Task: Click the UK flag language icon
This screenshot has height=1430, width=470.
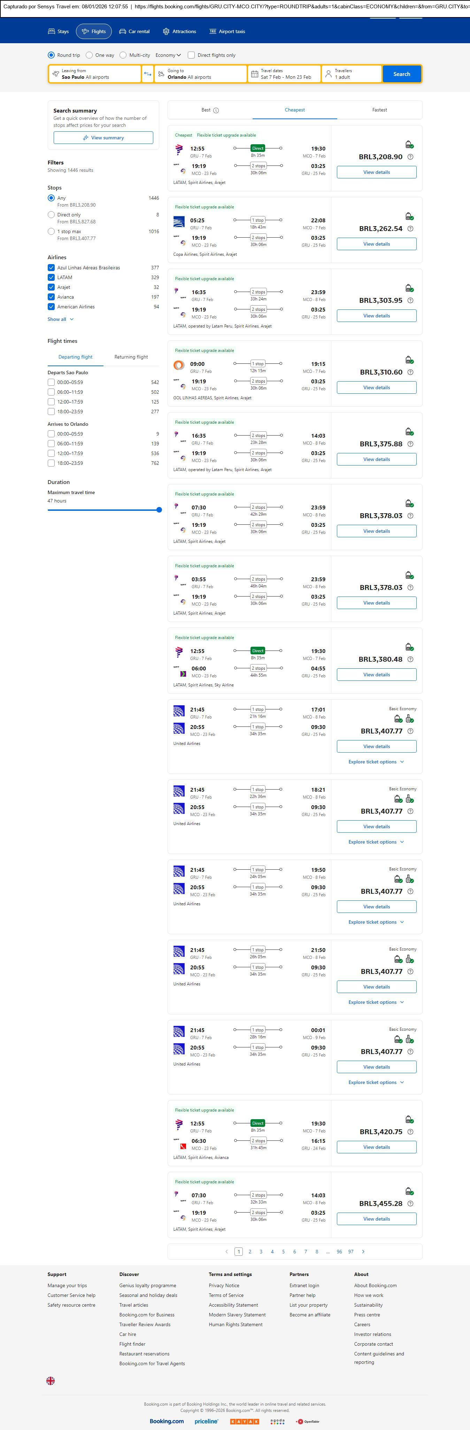Action: click(51, 1380)
